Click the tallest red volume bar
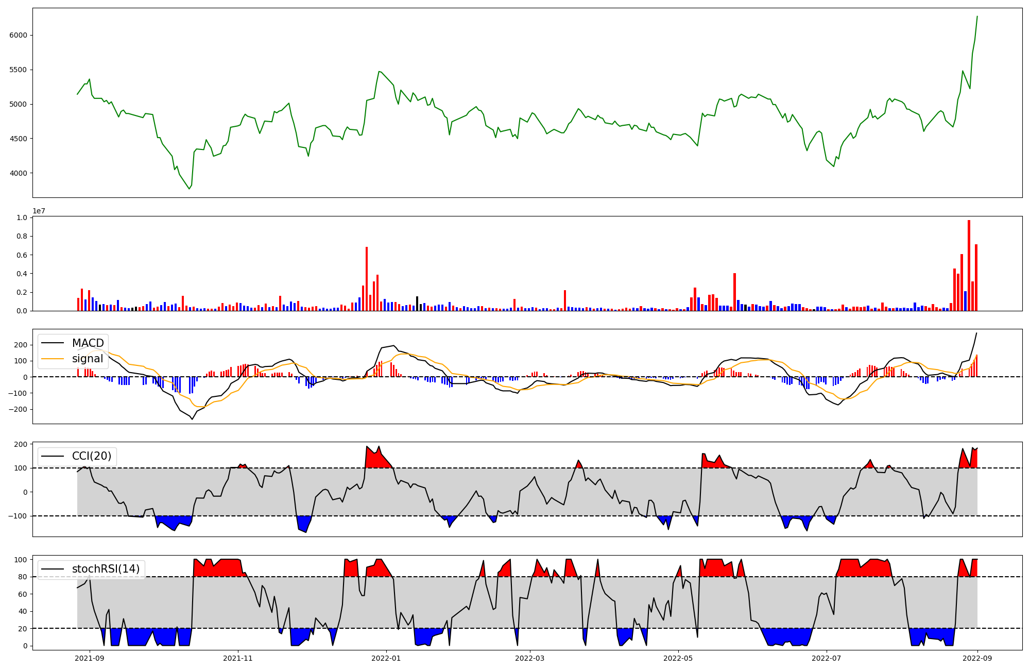Viewport: 1030px width, 670px height. 969,265
